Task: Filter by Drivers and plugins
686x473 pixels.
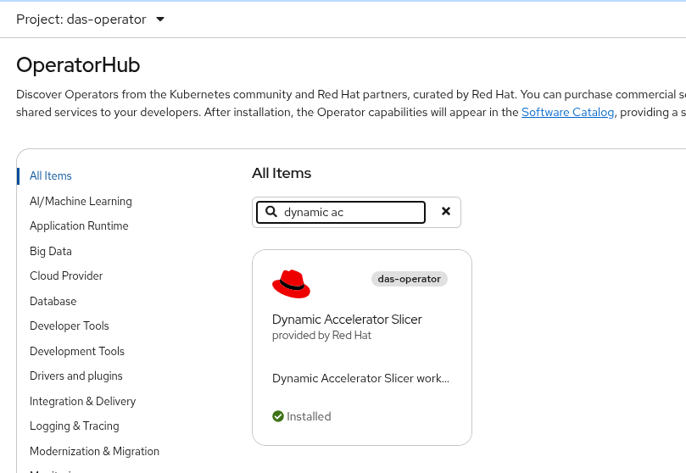Action: coord(76,376)
